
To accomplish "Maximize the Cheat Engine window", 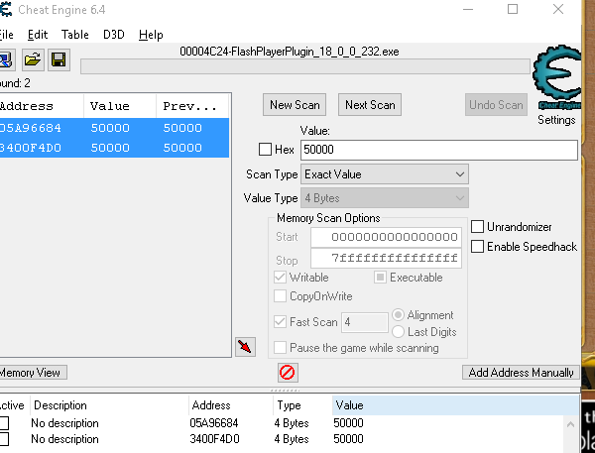I will click(x=513, y=9).
